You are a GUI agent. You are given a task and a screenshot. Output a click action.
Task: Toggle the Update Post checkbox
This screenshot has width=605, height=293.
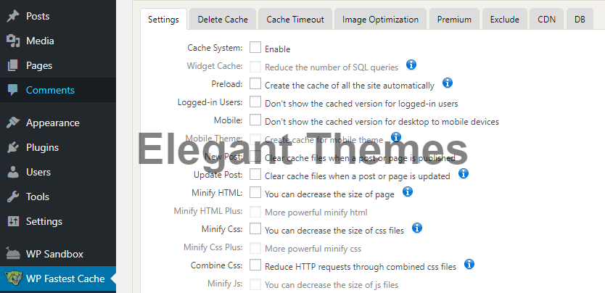[x=255, y=175]
